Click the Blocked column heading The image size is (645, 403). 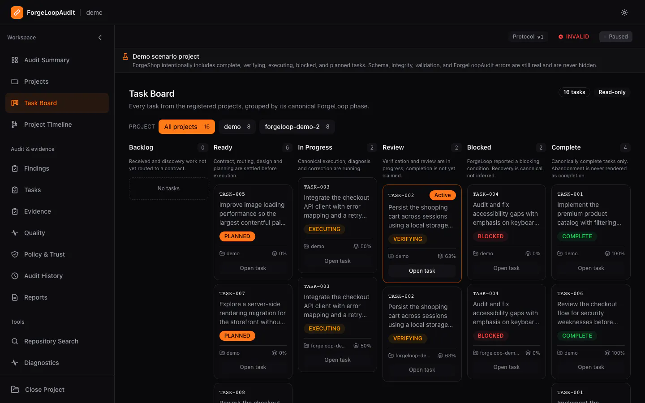tap(479, 147)
